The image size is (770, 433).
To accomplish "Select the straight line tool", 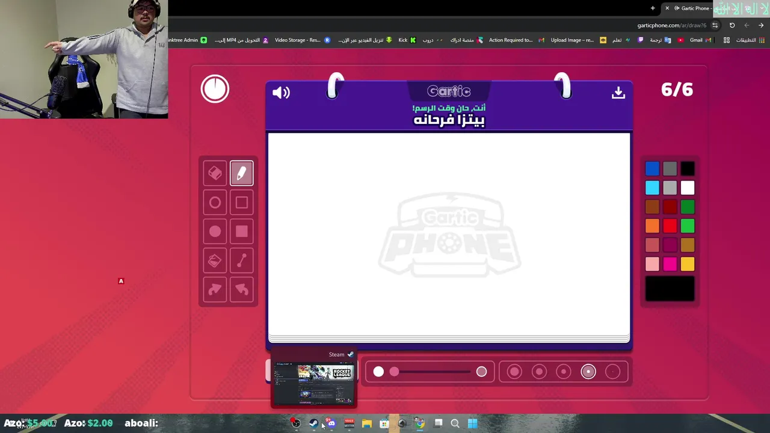I will click(241, 260).
